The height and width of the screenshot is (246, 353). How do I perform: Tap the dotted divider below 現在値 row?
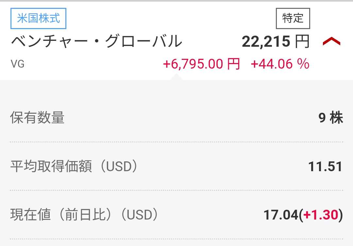click(176, 239)
